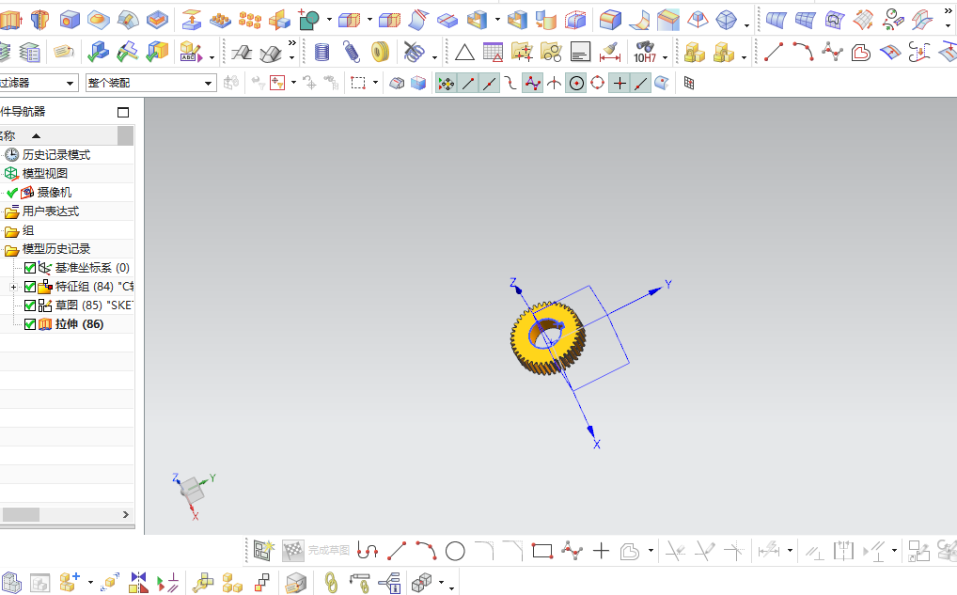Toggle the 特征组 (84) checkbox
The height and width of the screenshot is (595, 957).
(30, 287)
